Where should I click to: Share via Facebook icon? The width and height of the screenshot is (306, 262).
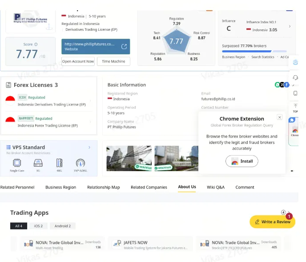coord(287,85)
